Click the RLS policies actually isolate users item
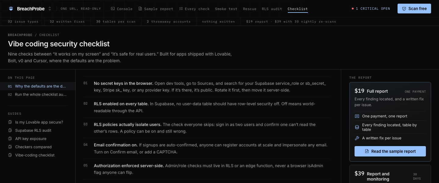Viewport: 439px width, 183px height. (207, 128)
